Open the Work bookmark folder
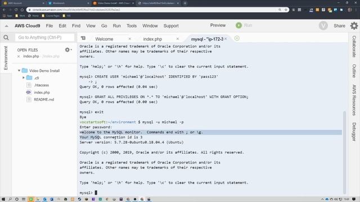The width and height of the screenshot is (360, 202). point(20,16)
